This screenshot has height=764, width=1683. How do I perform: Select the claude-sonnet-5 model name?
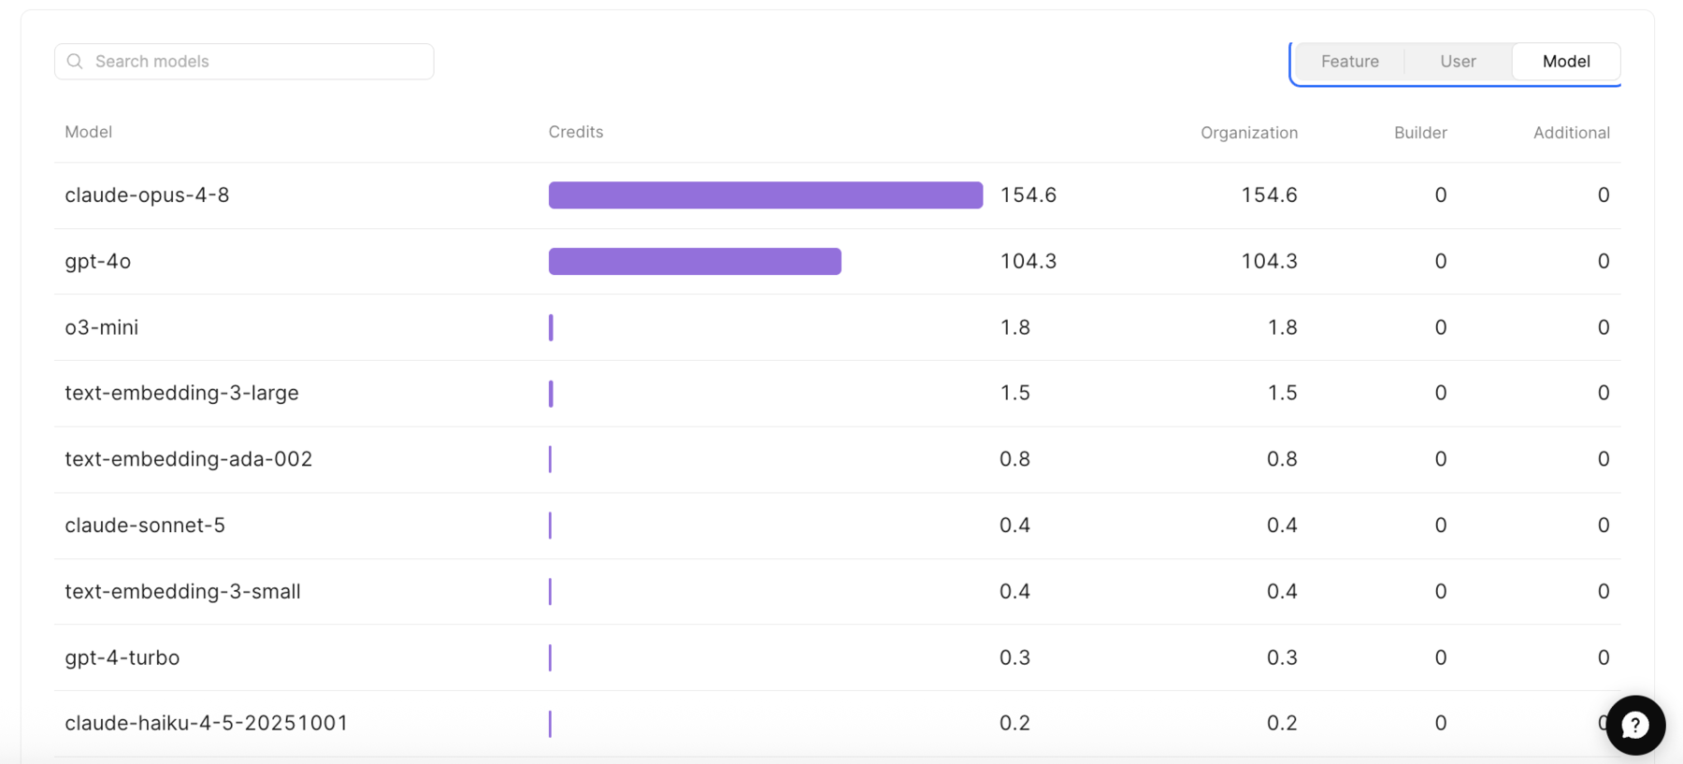click(145, 525)
